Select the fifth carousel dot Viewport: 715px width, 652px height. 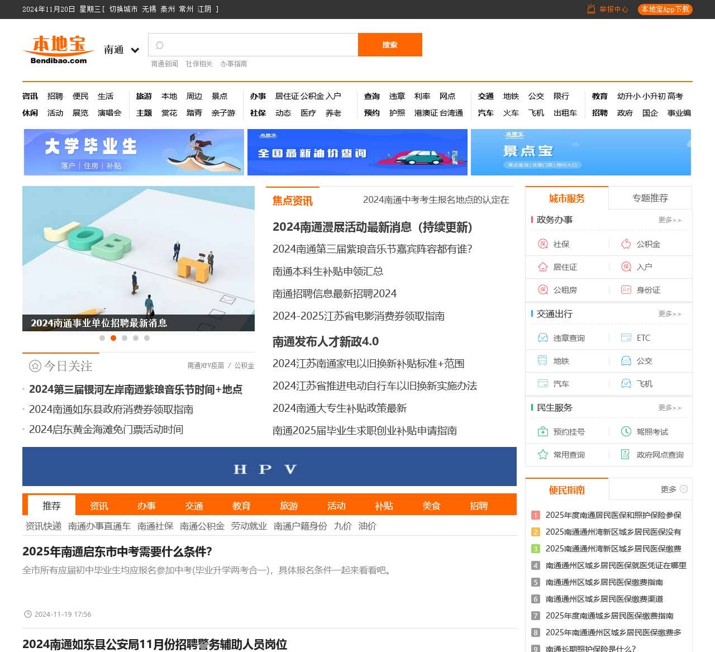(x=147, y=338)
